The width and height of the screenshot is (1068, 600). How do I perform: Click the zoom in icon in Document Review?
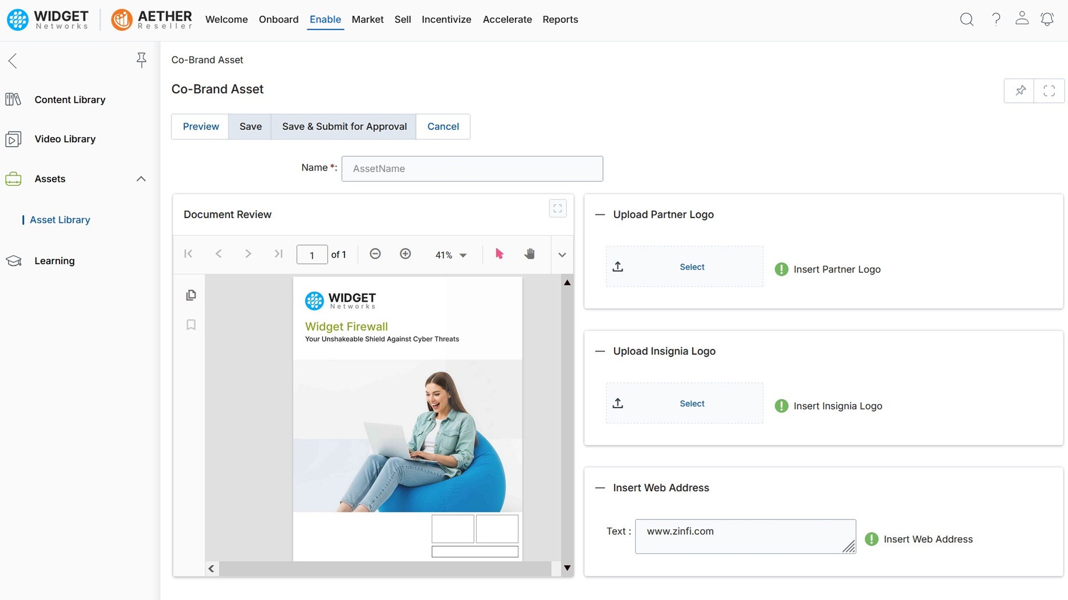406,253
